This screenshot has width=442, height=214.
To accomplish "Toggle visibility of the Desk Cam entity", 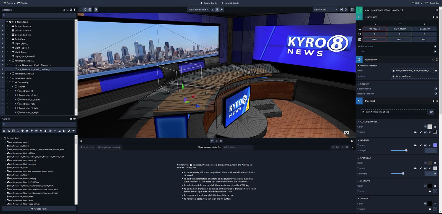I will click(x=2, y=39).
